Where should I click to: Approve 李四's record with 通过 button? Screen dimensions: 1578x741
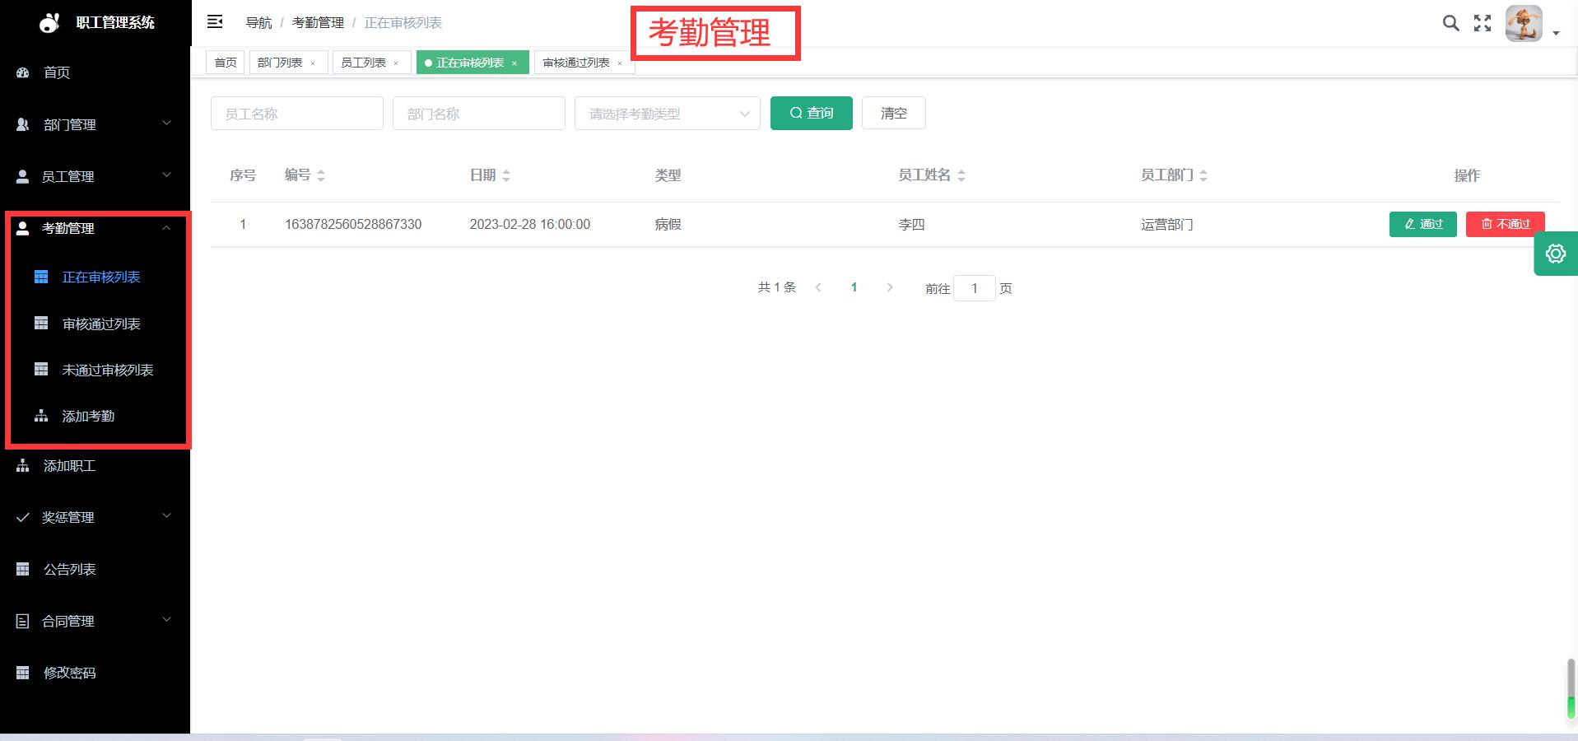click(x=1422, y=224)
